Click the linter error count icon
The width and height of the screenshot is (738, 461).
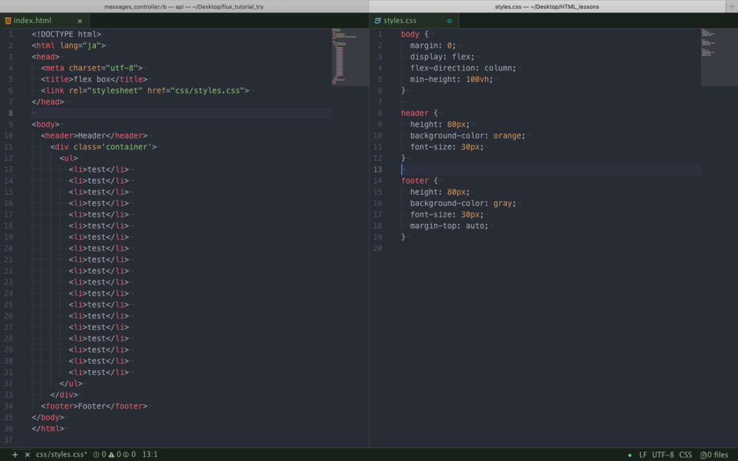(96, 455)
